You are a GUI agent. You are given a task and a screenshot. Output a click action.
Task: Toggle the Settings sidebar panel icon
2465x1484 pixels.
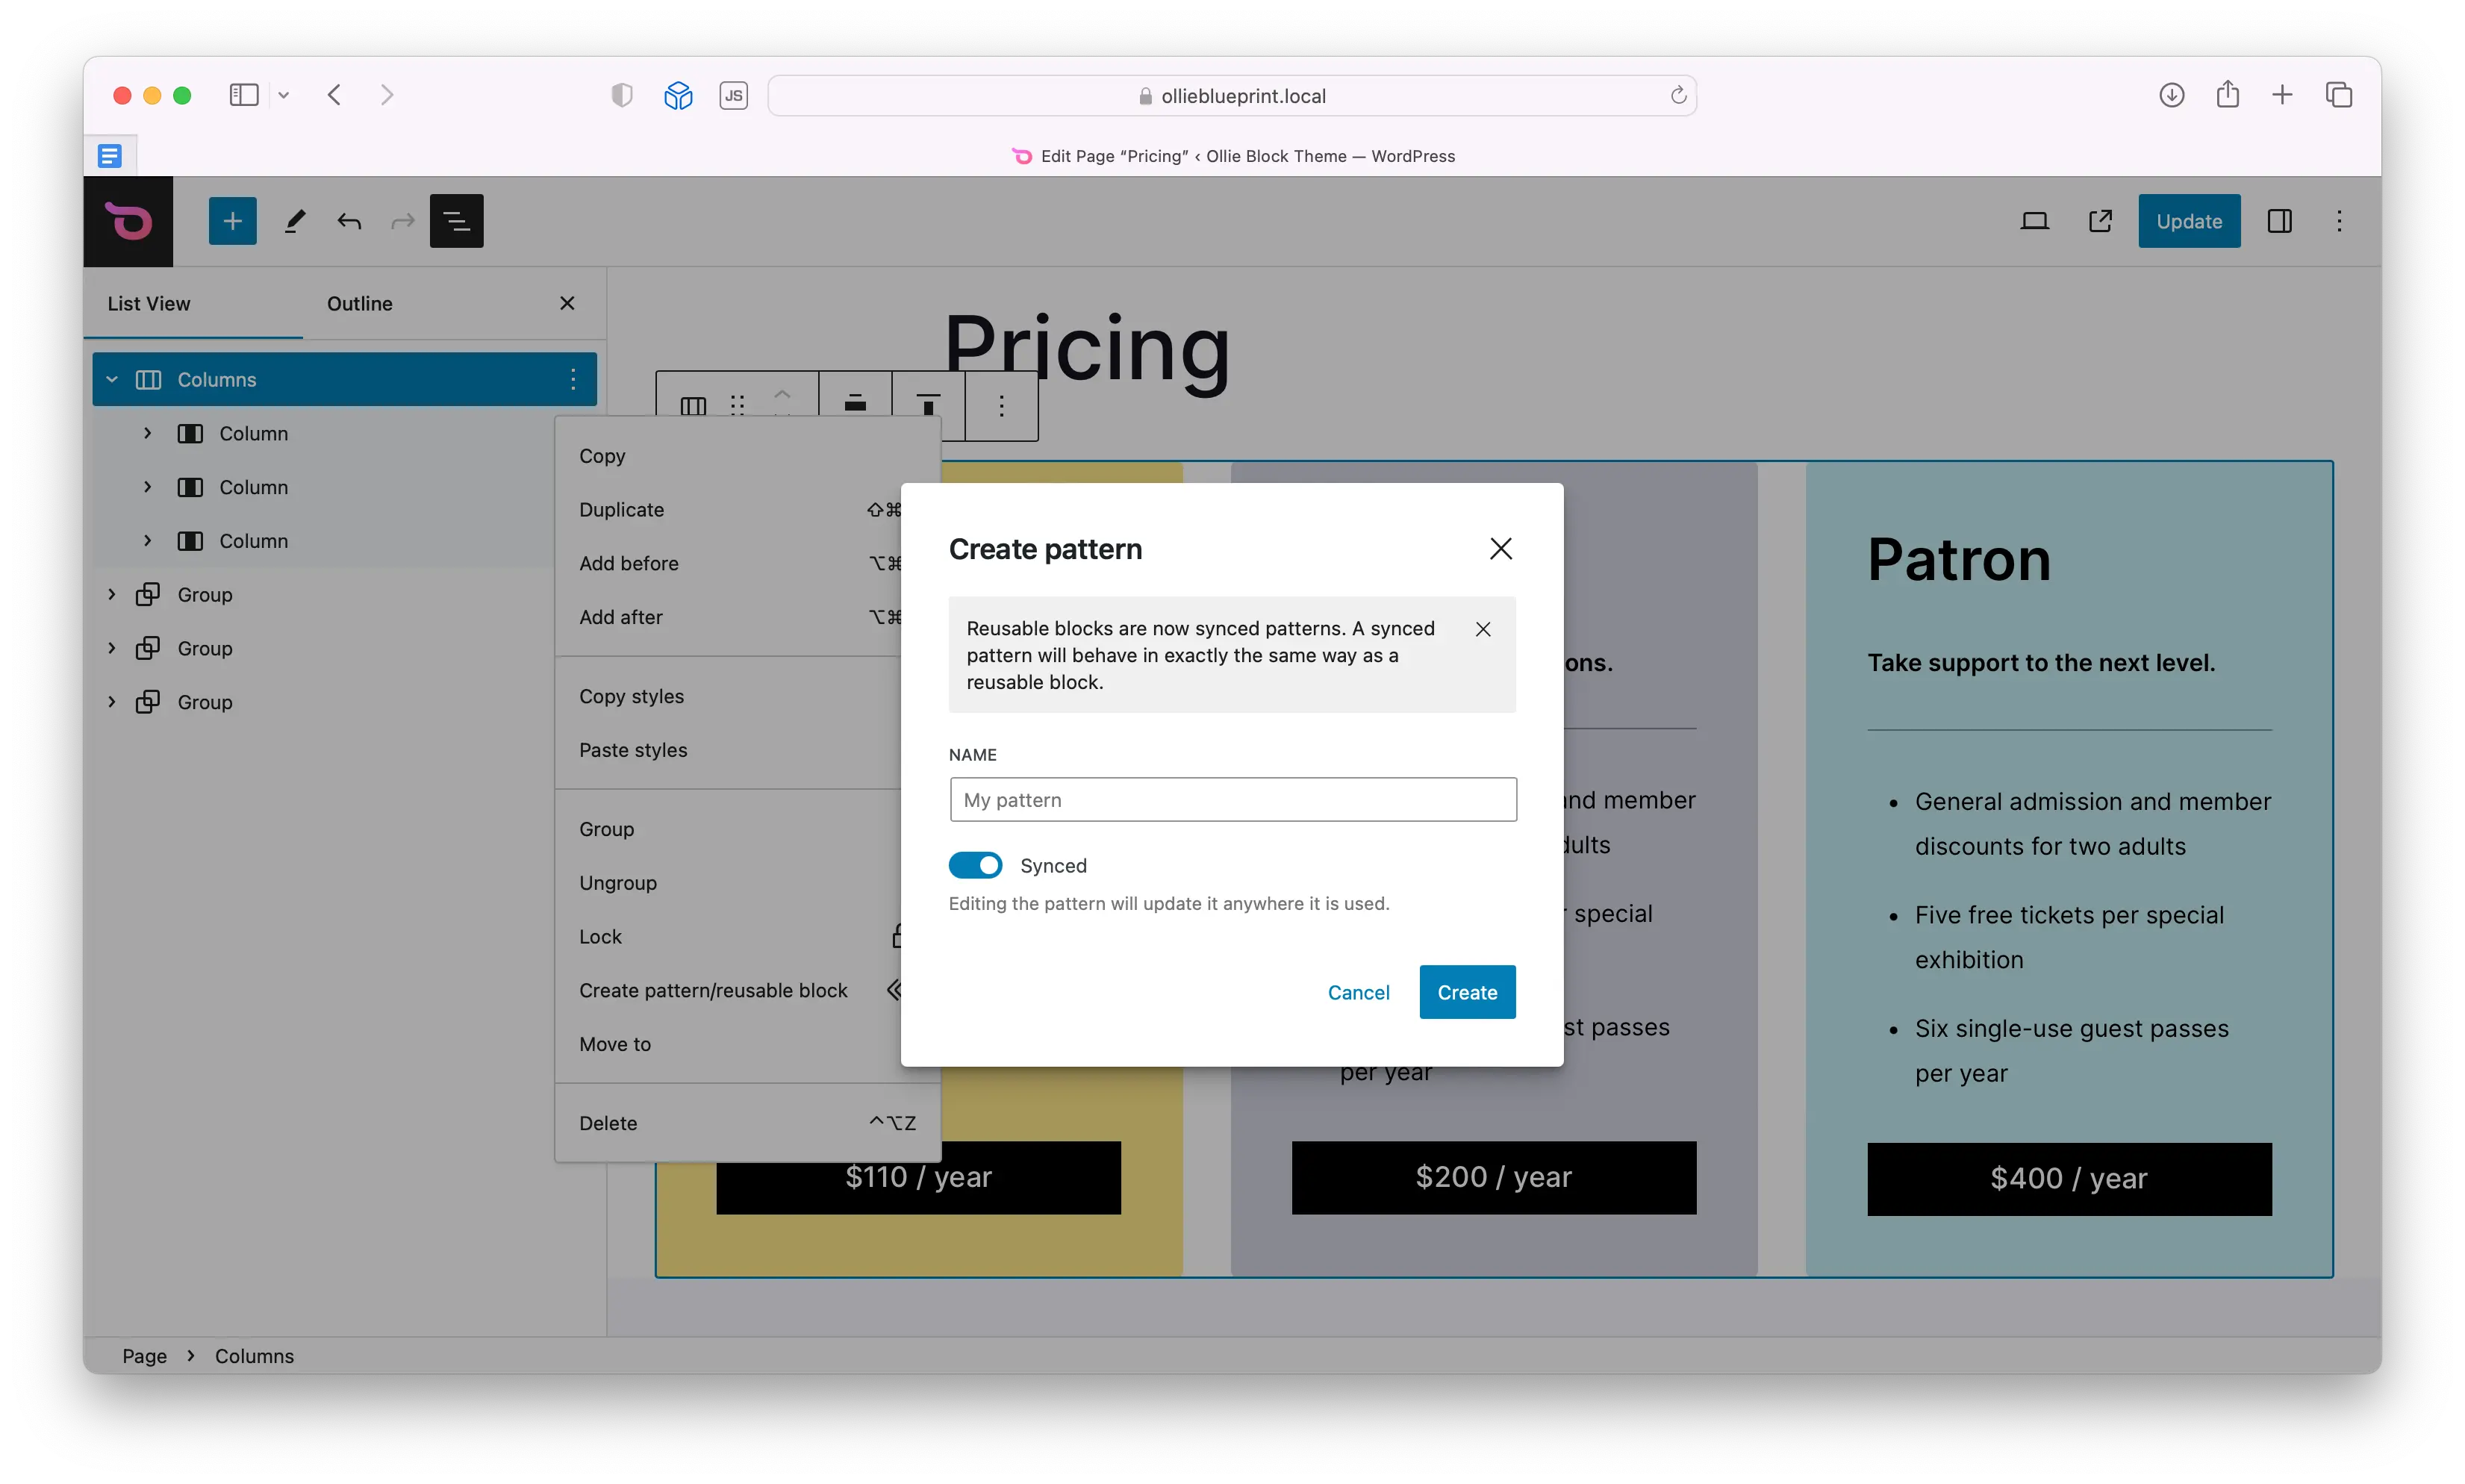point(2279,221)
